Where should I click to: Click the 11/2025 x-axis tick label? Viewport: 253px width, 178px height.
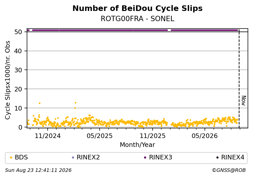152,136
